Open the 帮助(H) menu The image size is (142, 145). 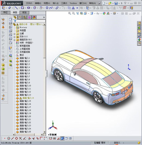coord(92,3)
